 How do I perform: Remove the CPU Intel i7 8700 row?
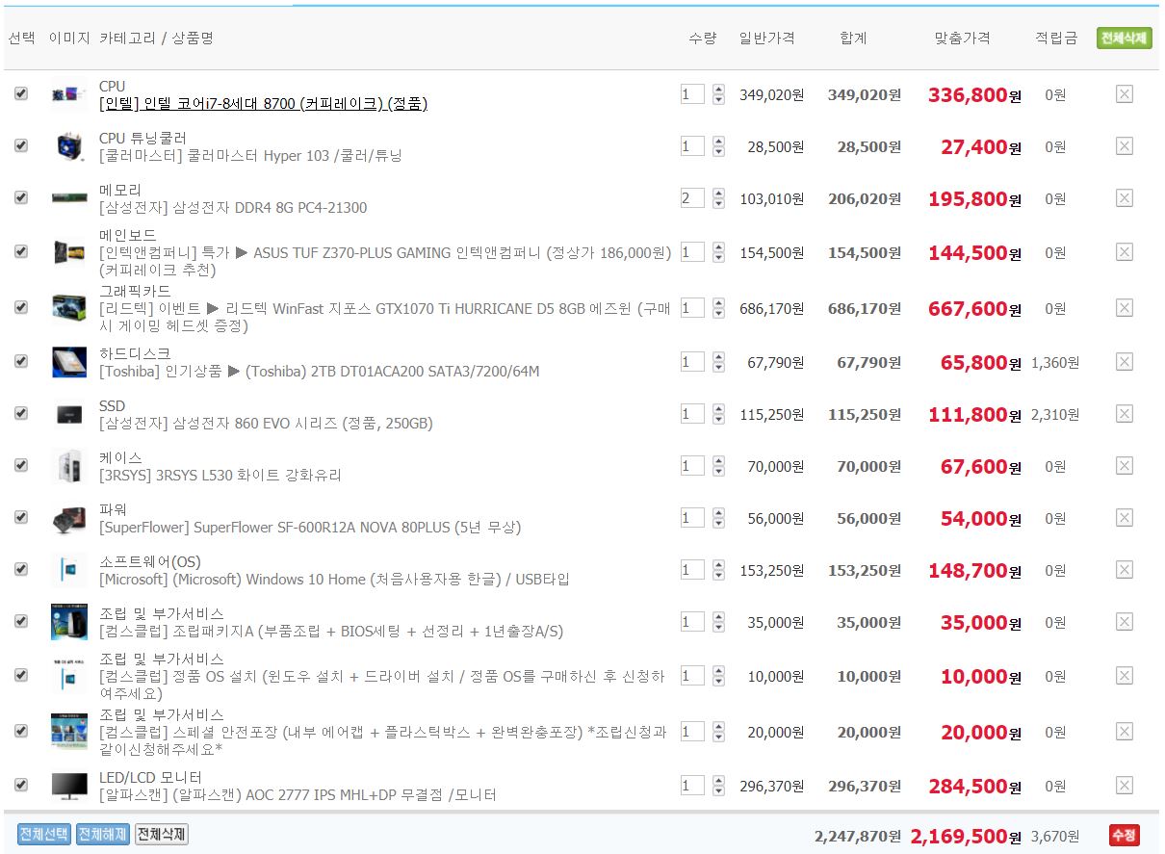click(x=1124, y=94)
